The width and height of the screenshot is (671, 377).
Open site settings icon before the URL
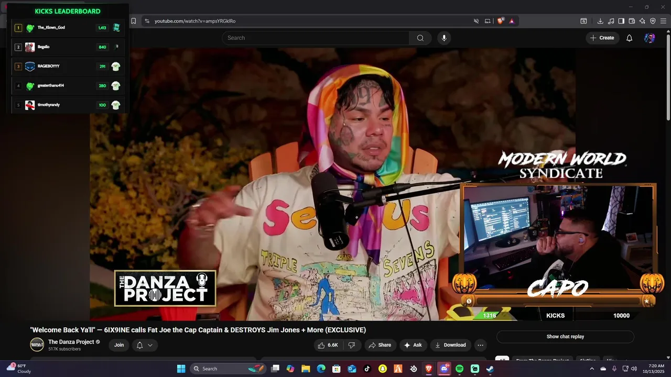point(147,21)
